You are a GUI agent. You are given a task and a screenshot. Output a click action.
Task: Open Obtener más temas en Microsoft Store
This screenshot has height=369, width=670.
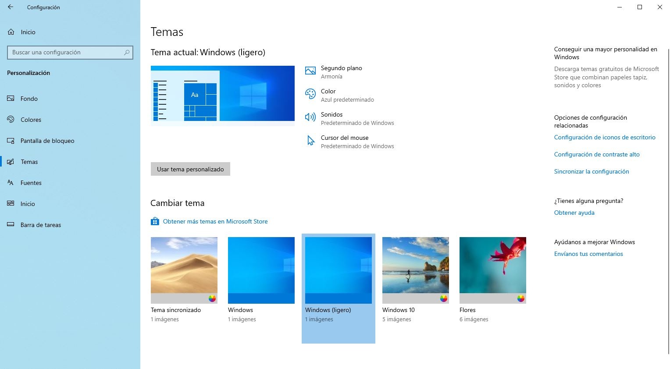pyautogui.click(x=215, y=221)
